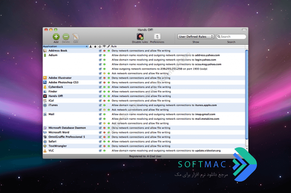
Task: Click the vertical scrollbar thumb
Action: tap(247, 94)
